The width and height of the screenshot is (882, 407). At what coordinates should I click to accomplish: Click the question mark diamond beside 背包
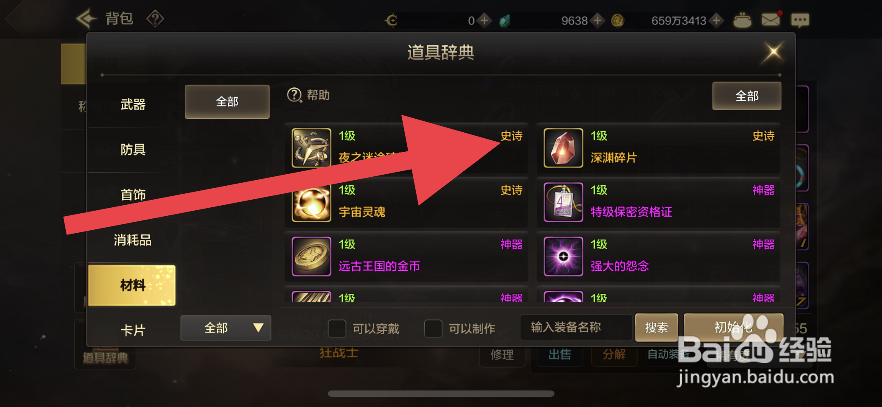155,19
